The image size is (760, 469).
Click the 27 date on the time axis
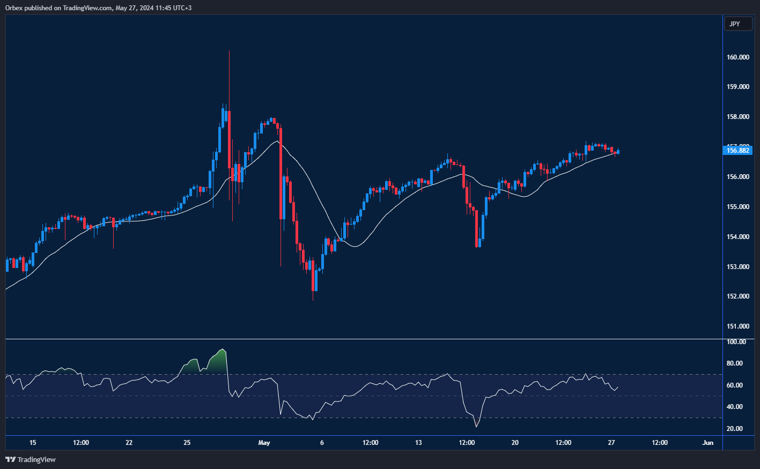click(611, 443)
